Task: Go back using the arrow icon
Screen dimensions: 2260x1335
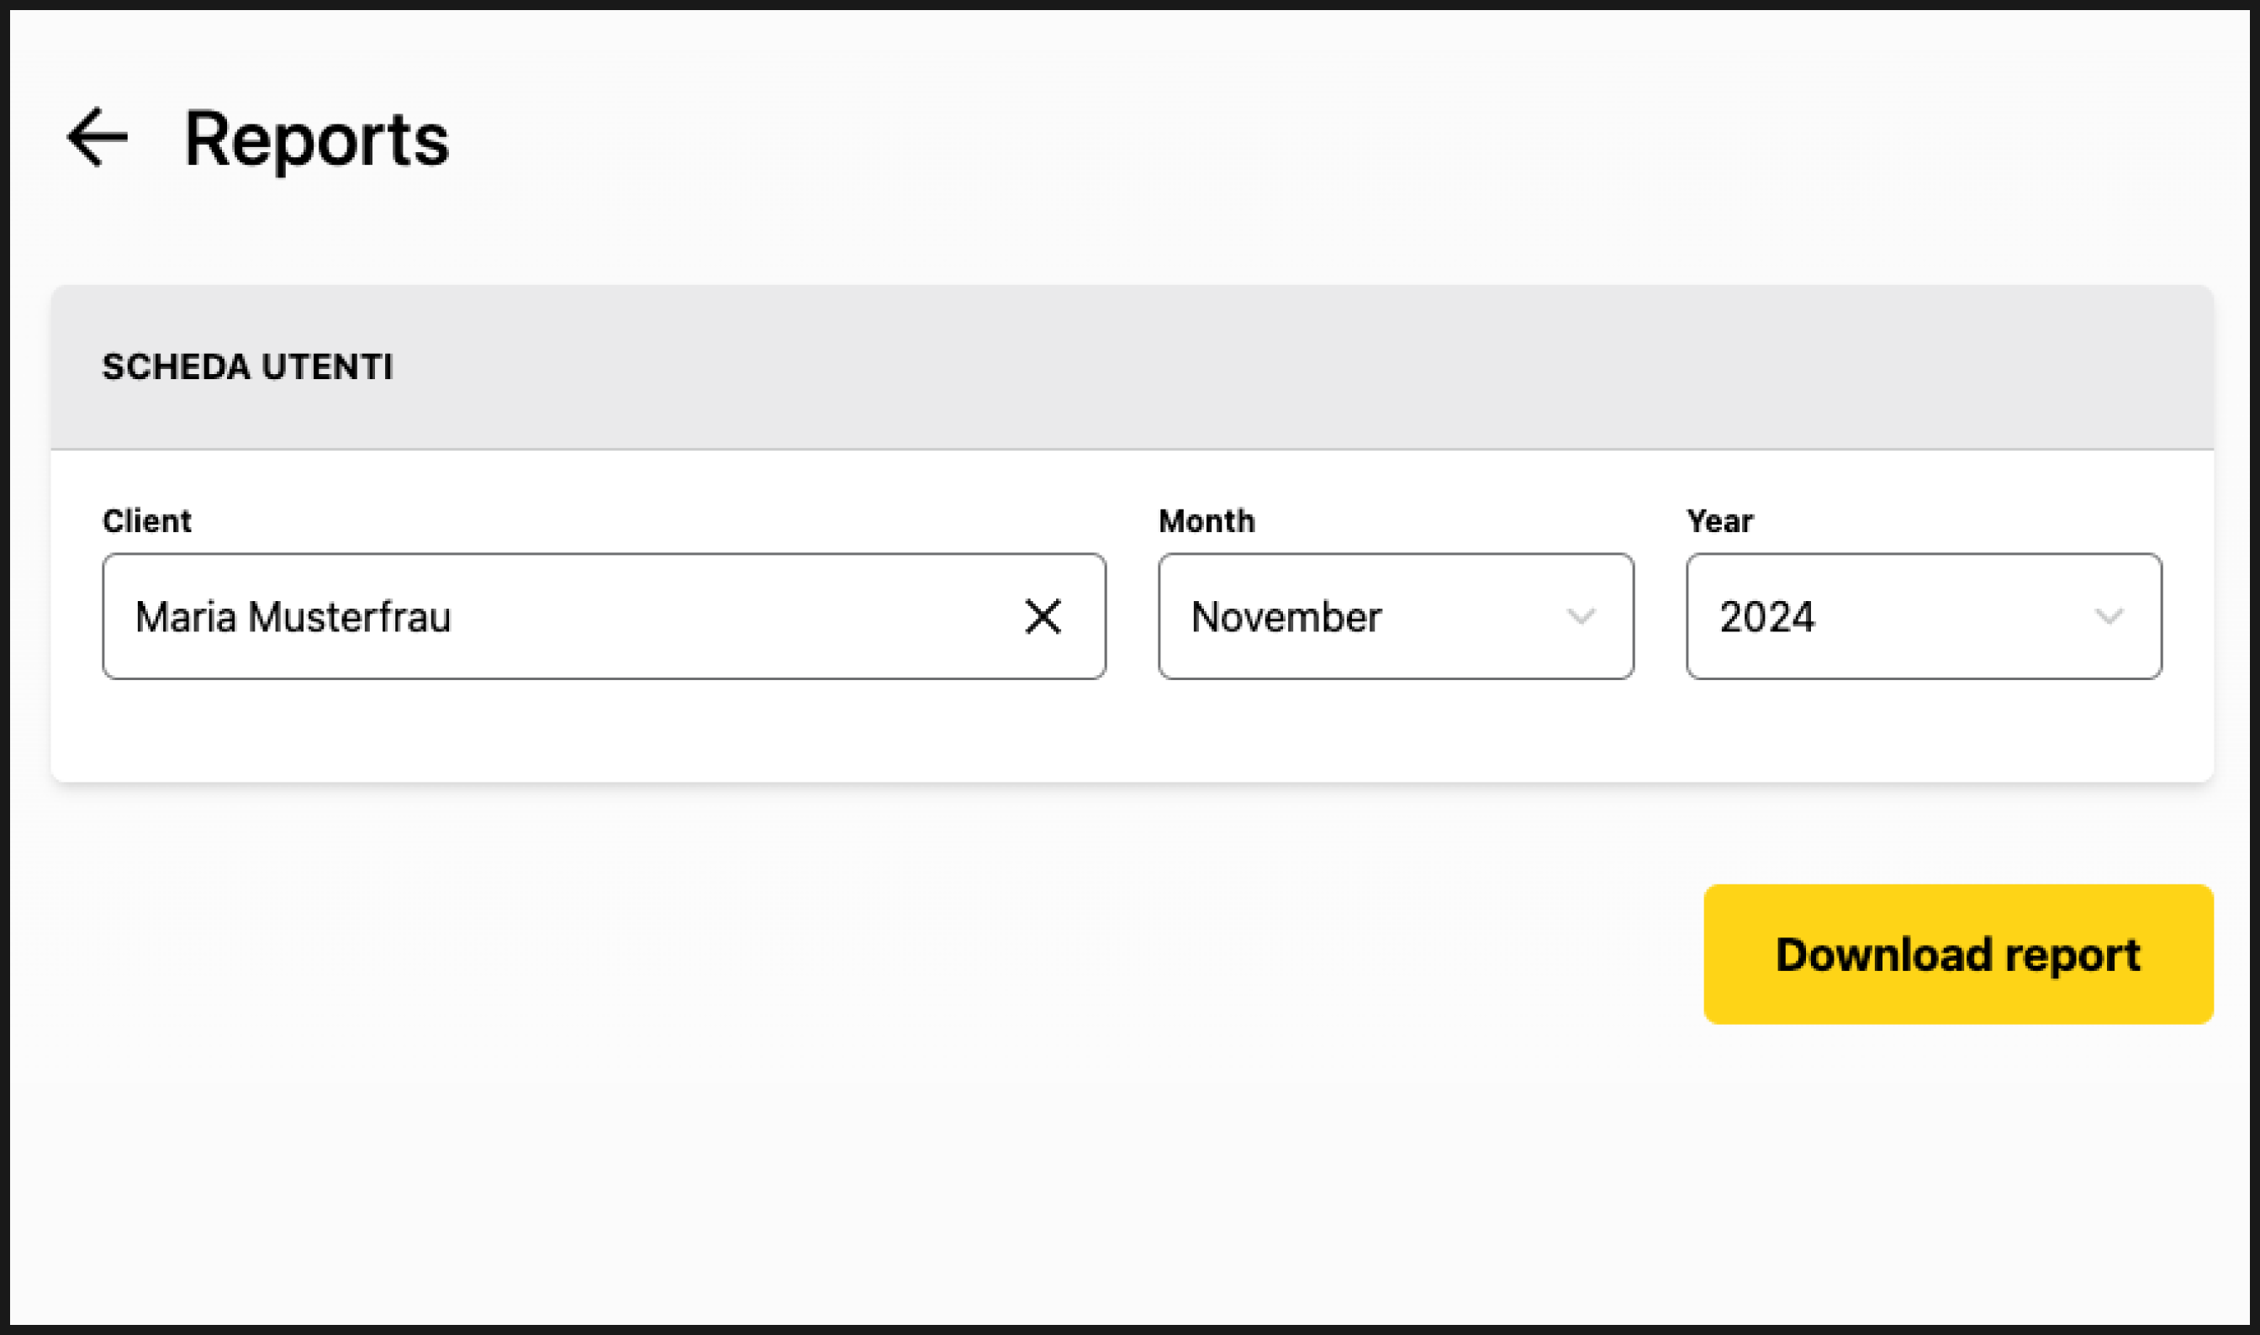Action: point(98,138)
